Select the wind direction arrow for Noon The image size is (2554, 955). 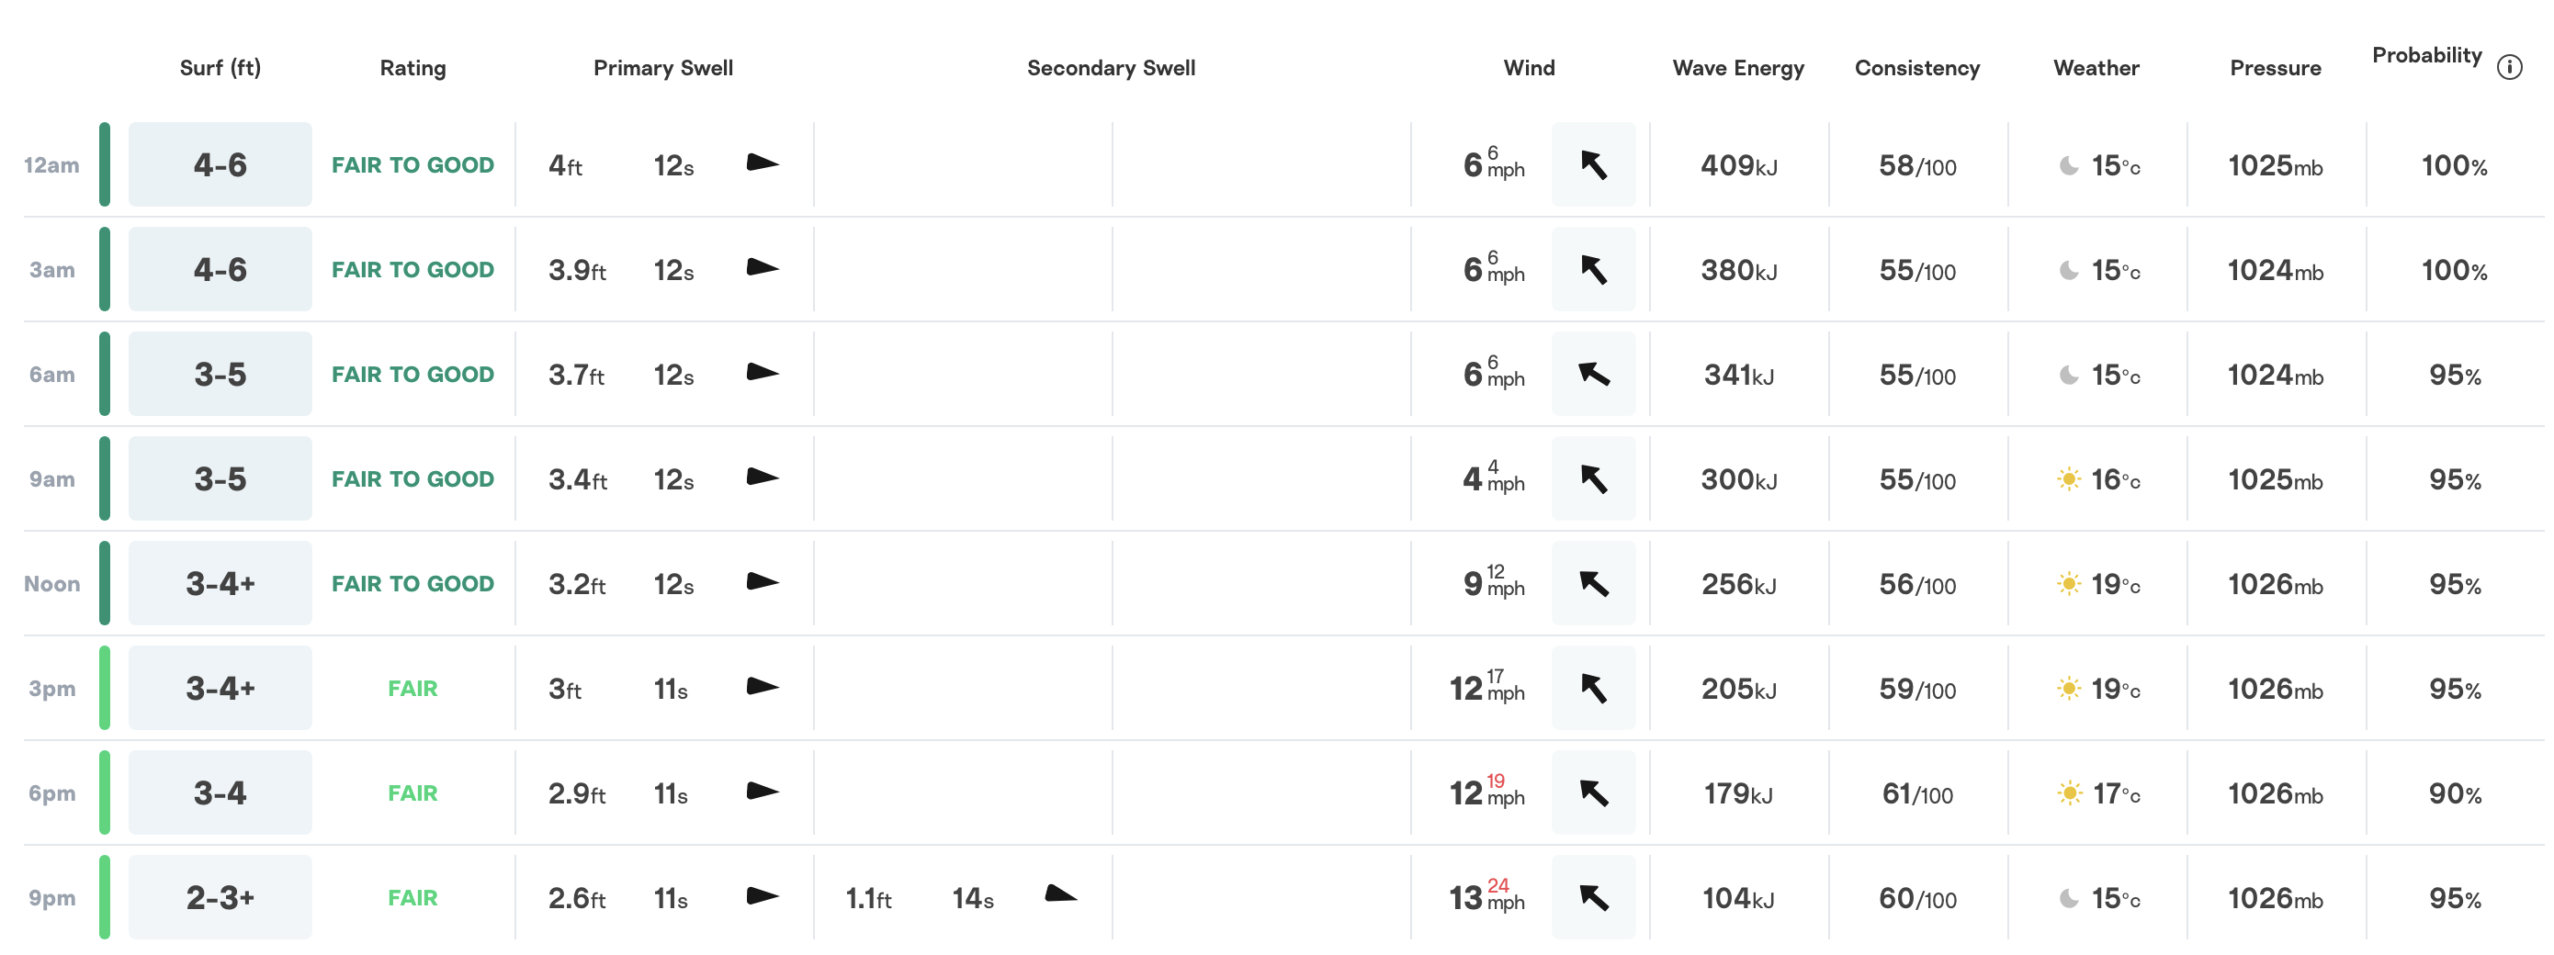[x=1595, y=583]
